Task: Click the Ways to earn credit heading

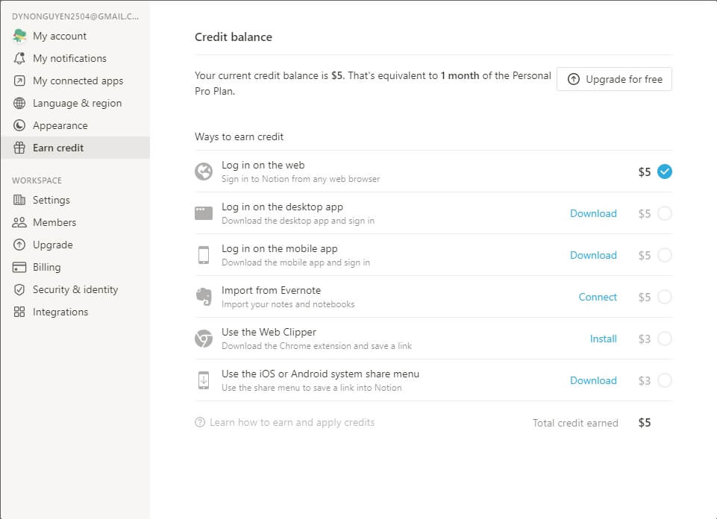Action: point(239,136)
